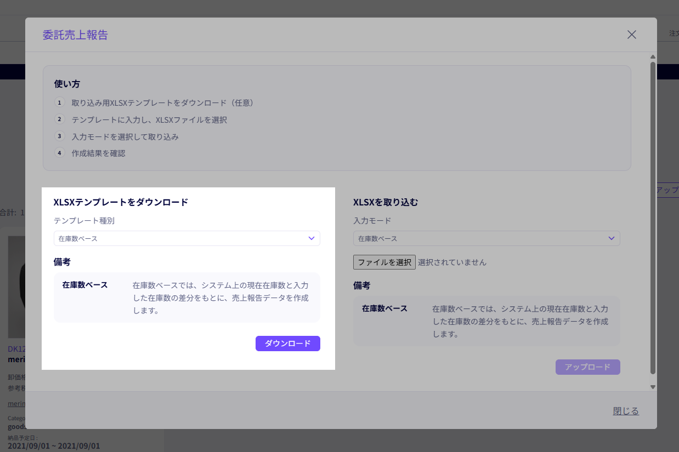Open the 入力モード dropdown under XLSXを取り込む
679x452 pixels.
(x=486, y=238)
